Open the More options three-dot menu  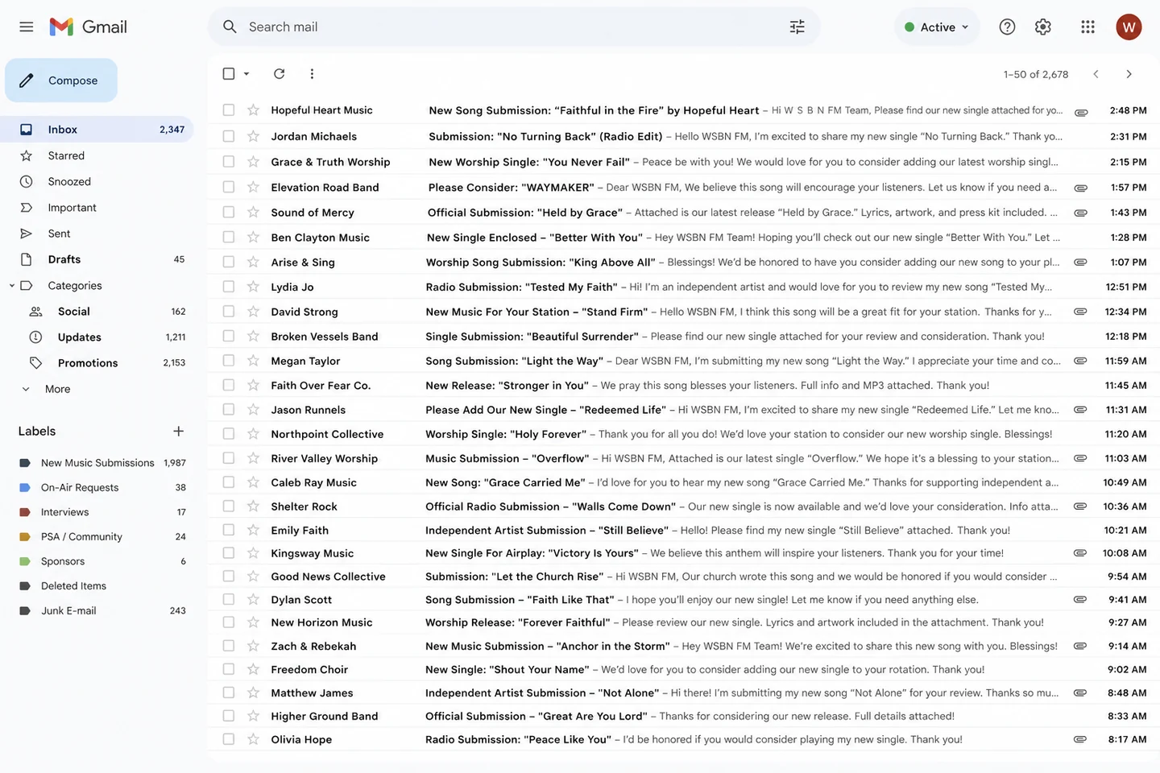coord(312,73)
